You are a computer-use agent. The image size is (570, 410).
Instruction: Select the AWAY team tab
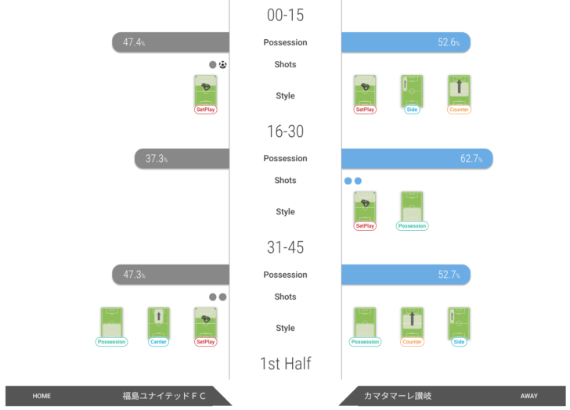tap(453, 396)
